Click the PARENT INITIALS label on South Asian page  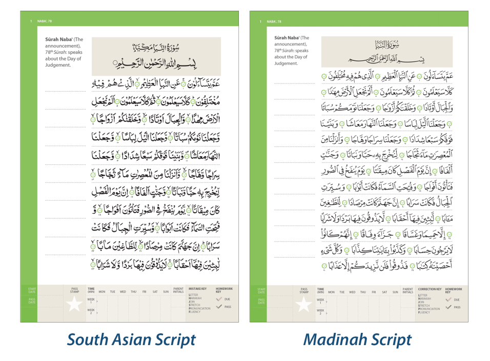(x=178, y=290)
